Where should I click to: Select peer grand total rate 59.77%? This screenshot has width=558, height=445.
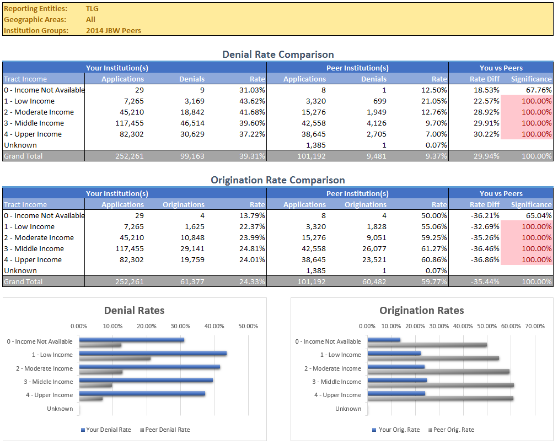click(x=434, y=281)
